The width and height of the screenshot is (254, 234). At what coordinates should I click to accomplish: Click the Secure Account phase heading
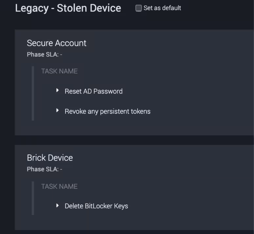pyautogui.click(x=57, y=43)
